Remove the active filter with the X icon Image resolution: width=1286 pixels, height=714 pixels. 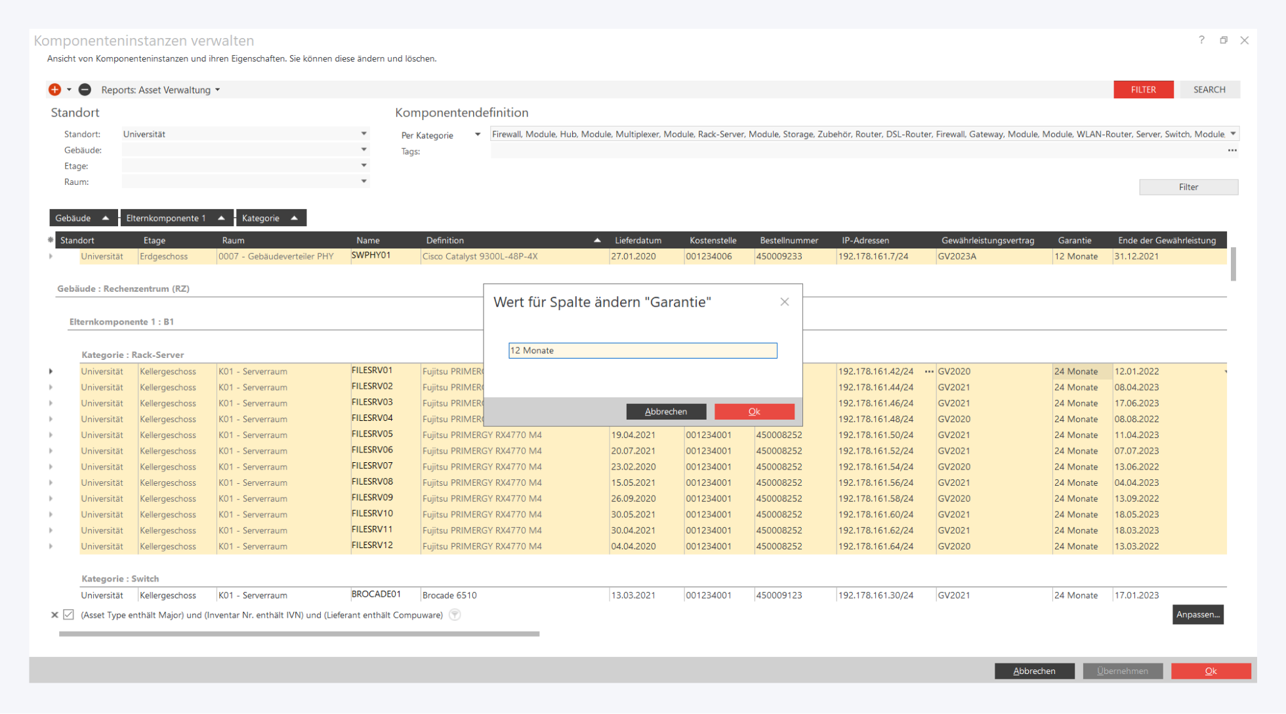(x=54, y=615)
